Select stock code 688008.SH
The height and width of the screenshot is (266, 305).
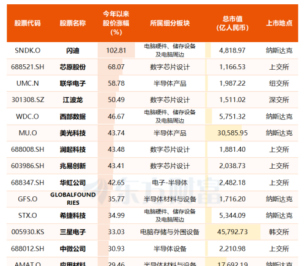27,149
